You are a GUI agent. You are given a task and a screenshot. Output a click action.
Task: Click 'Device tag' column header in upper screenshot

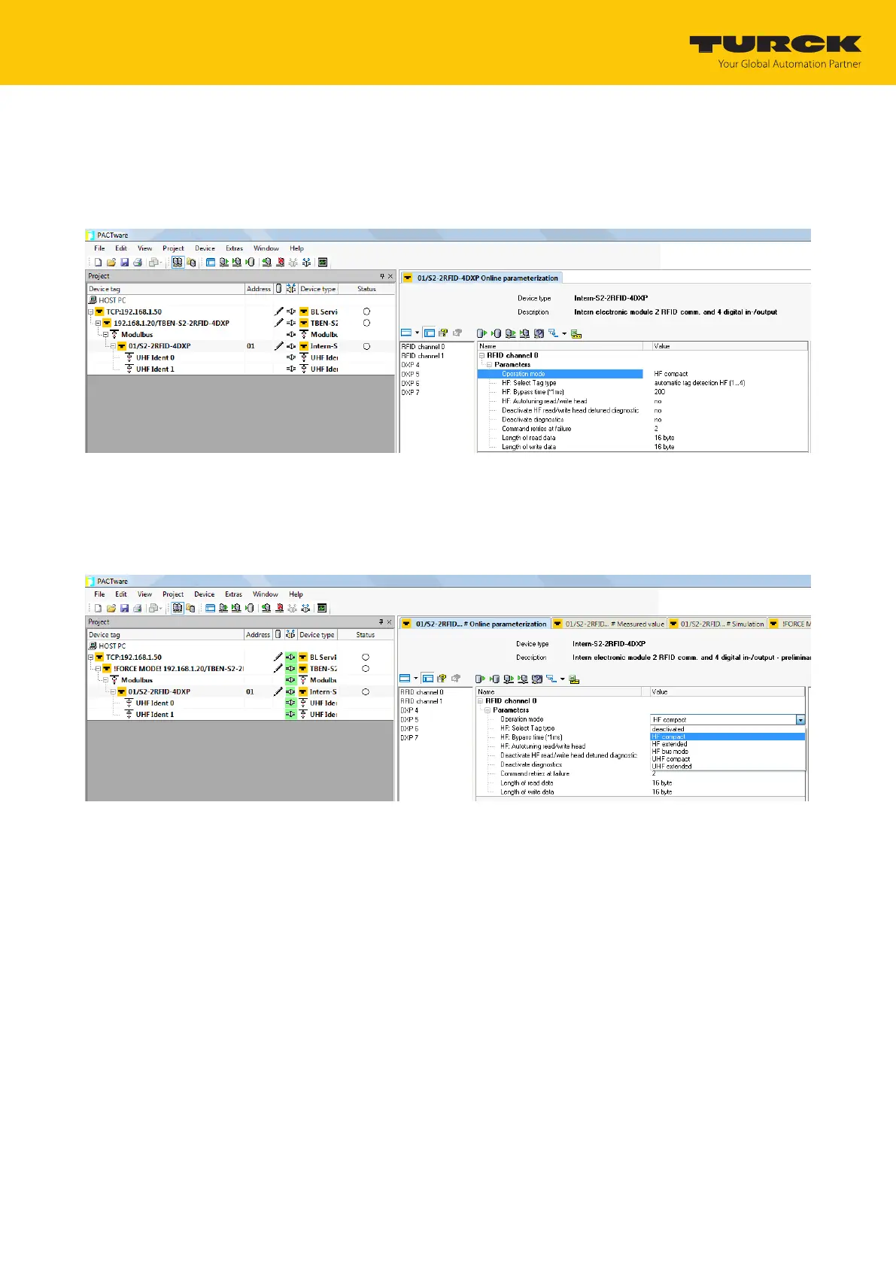tap(166, 289)
